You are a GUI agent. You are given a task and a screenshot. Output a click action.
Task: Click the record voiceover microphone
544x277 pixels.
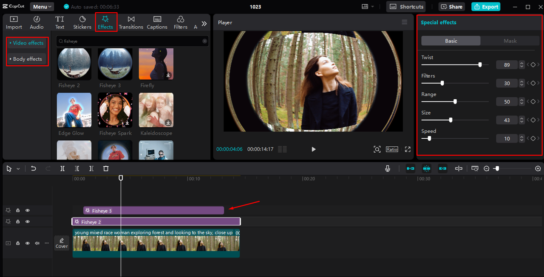[x=388, y=168]
